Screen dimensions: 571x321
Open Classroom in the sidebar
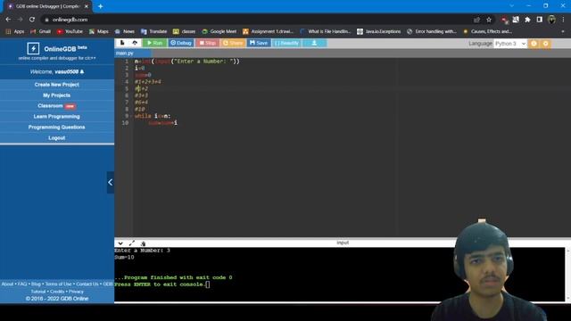point(57,106)
